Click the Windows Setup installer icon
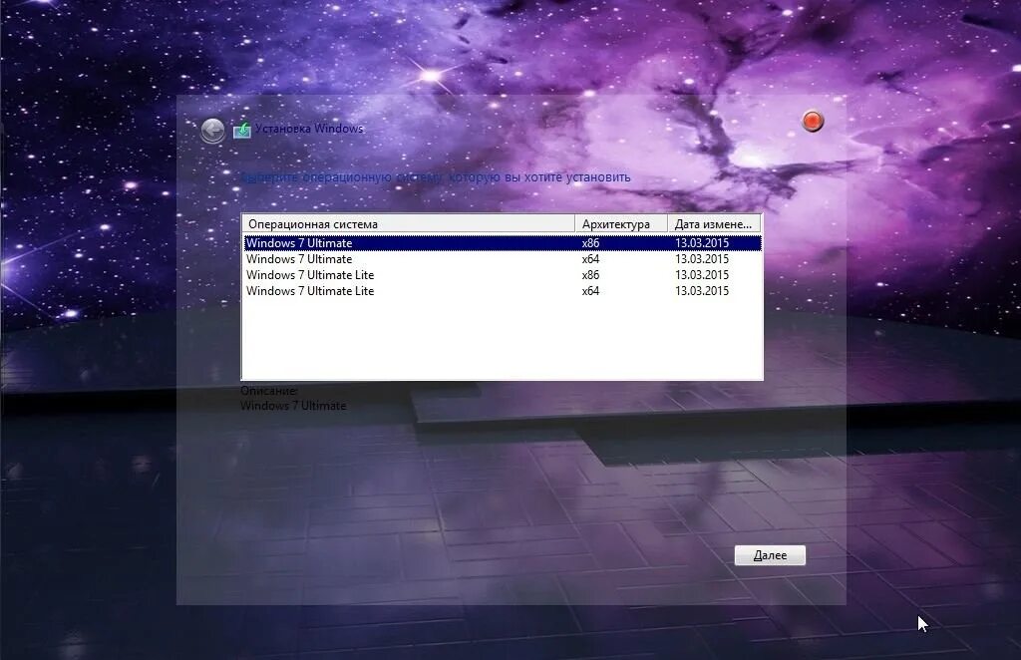This screenshot has width=1021, height=660. [241, 130]
